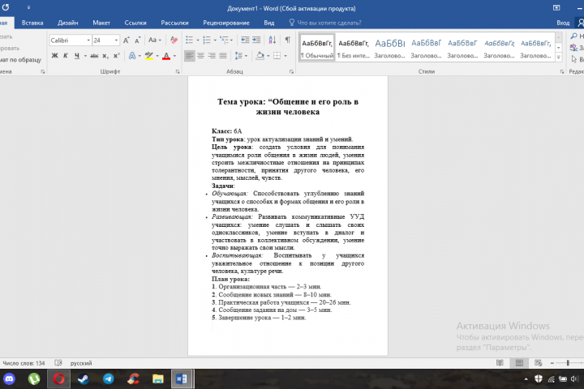The width and height of the screenshot is (584, 389).
Task: Clear all formatting
Action: (x=174, y=41)
